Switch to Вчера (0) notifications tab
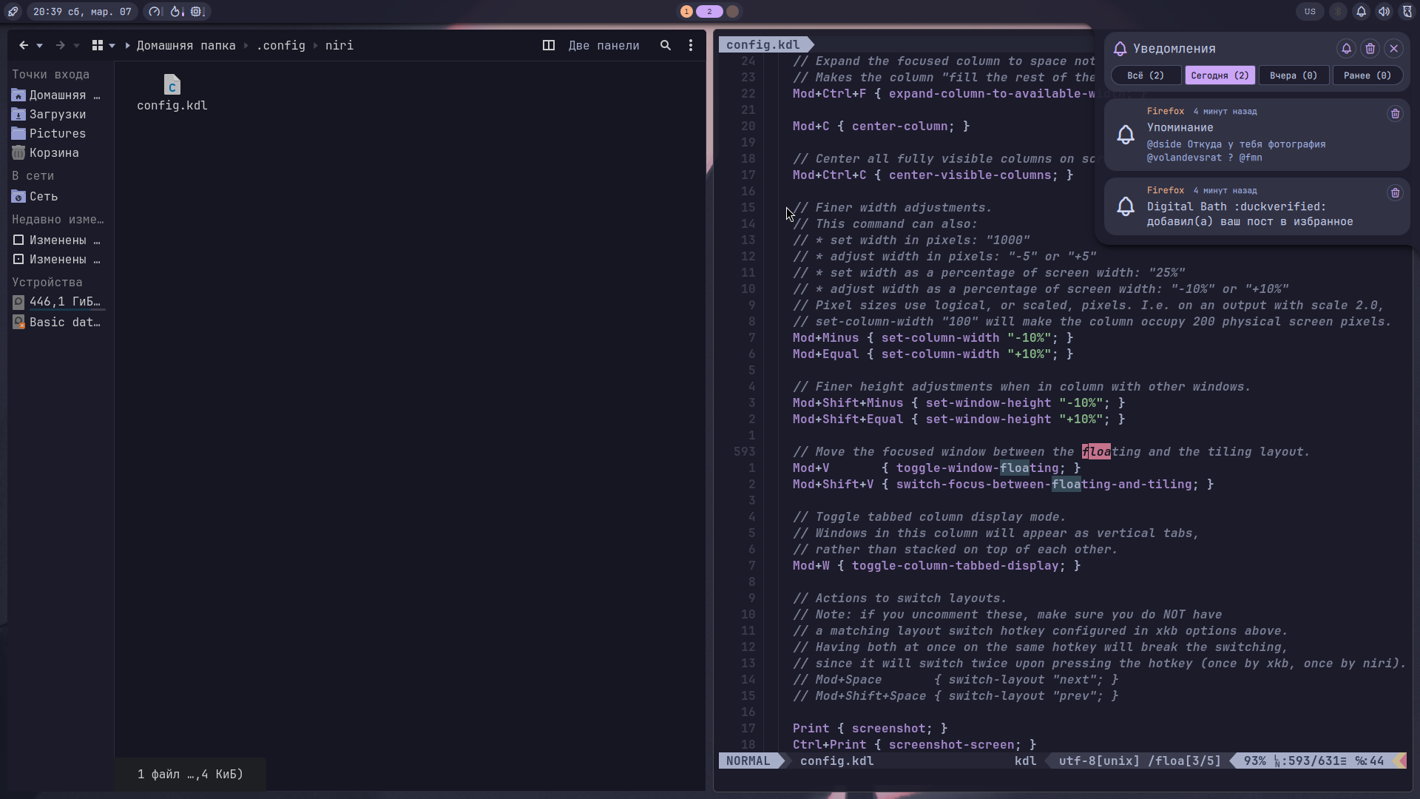Screen dimensions: 1420x799 [1293, 75]
